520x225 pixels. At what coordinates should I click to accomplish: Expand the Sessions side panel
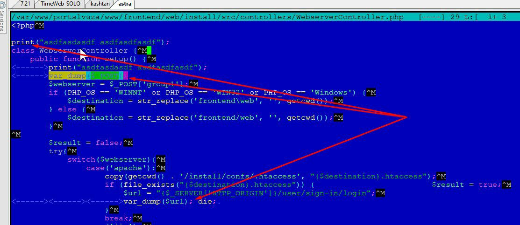2,20
